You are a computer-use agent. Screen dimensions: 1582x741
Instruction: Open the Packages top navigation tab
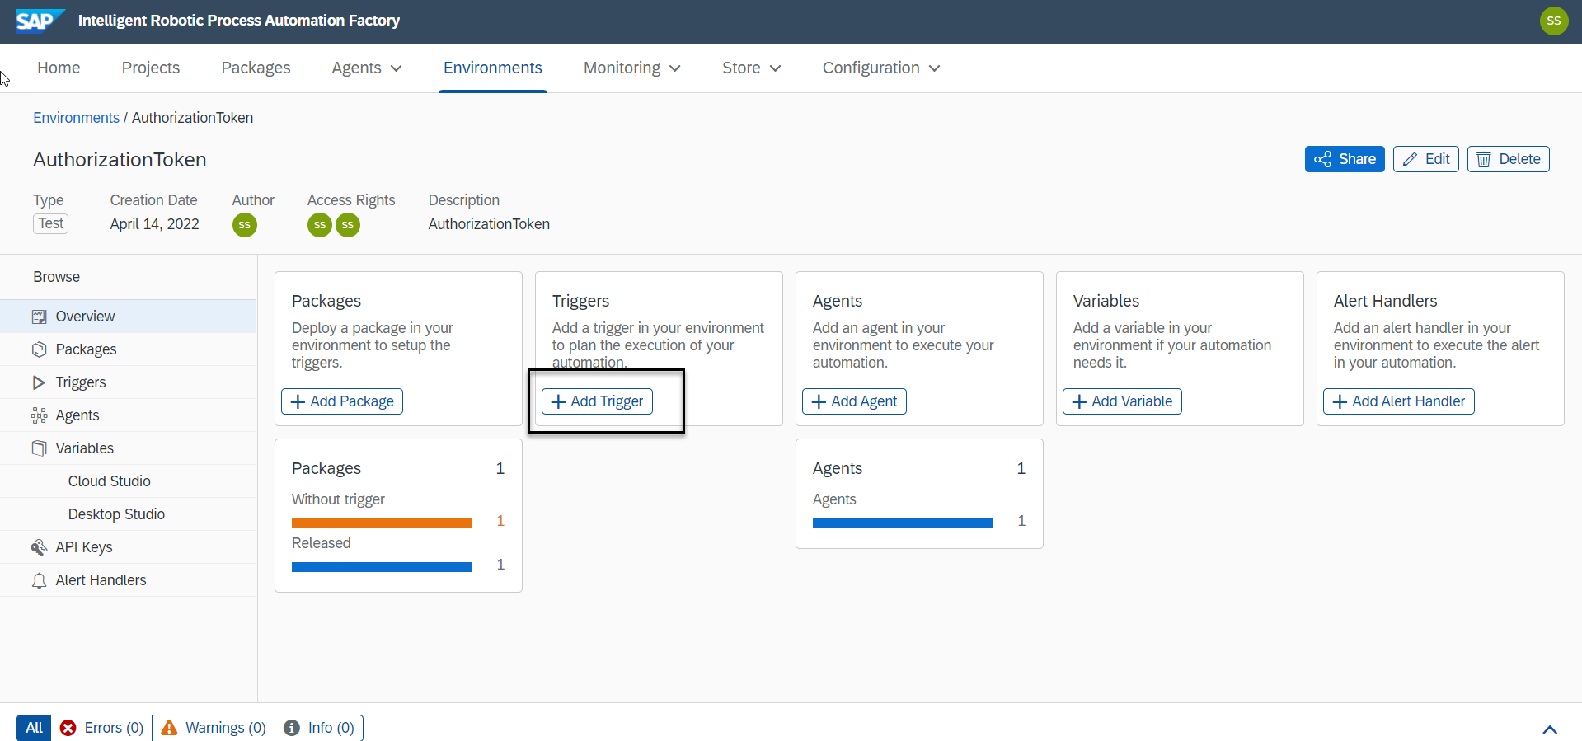tap(256, 68)
